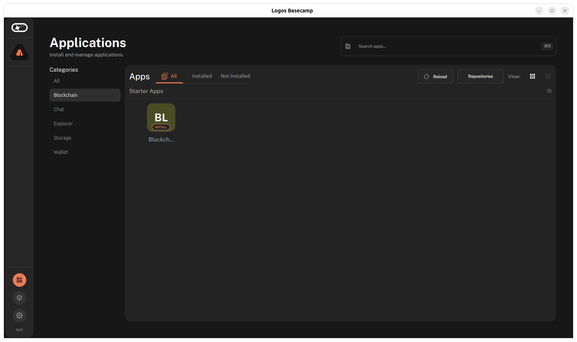Switch to list view
This screenshot has width=577, height=342.
point(548,76)
